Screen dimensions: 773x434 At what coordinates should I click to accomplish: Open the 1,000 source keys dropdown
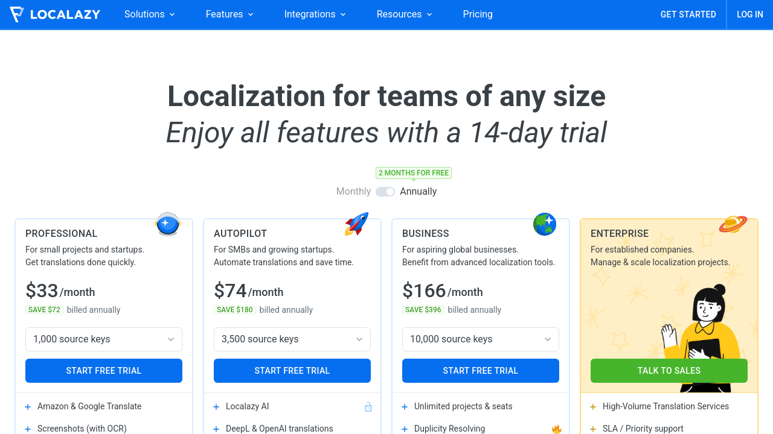[x=104, y=339]
